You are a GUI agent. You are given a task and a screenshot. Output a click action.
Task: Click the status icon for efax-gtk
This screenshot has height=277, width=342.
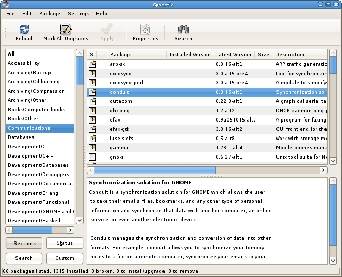point(92,129)
